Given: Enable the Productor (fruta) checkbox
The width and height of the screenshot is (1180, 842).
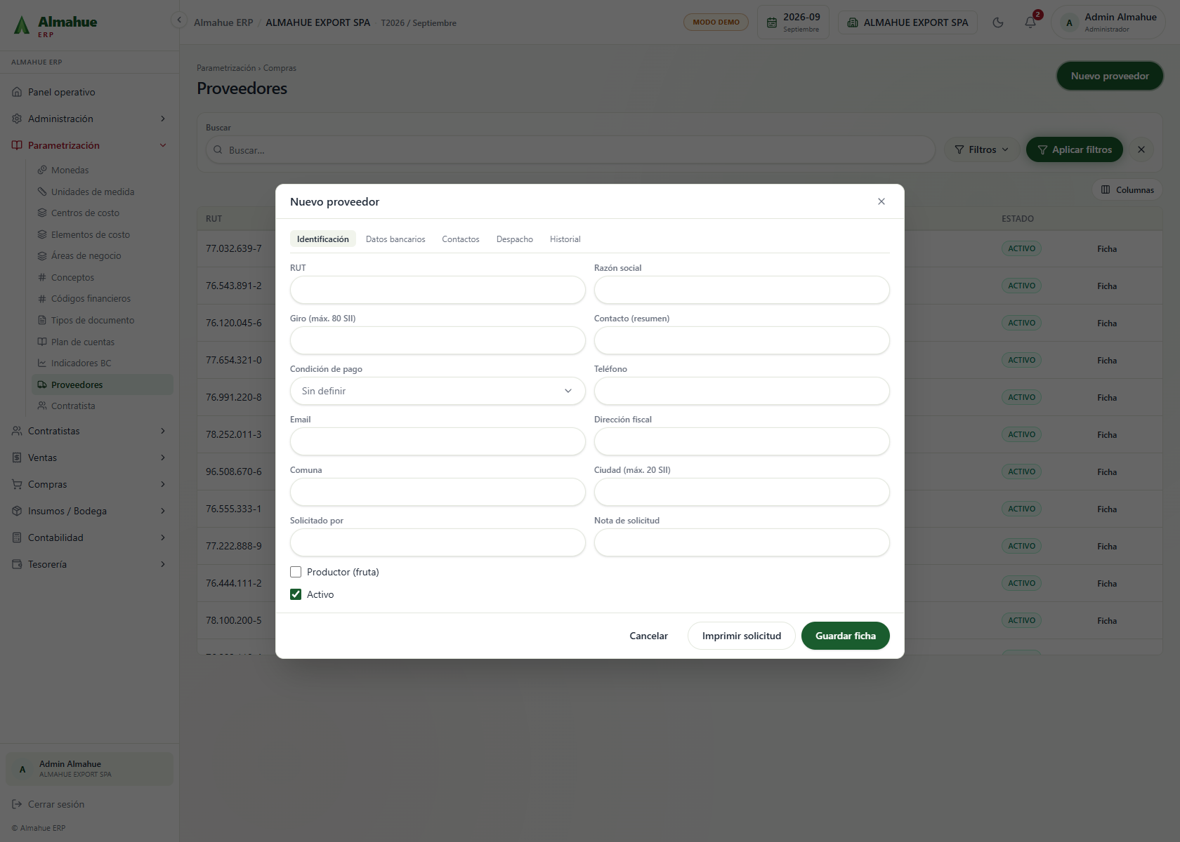Looking at the screenshot, I should point(296,572).
